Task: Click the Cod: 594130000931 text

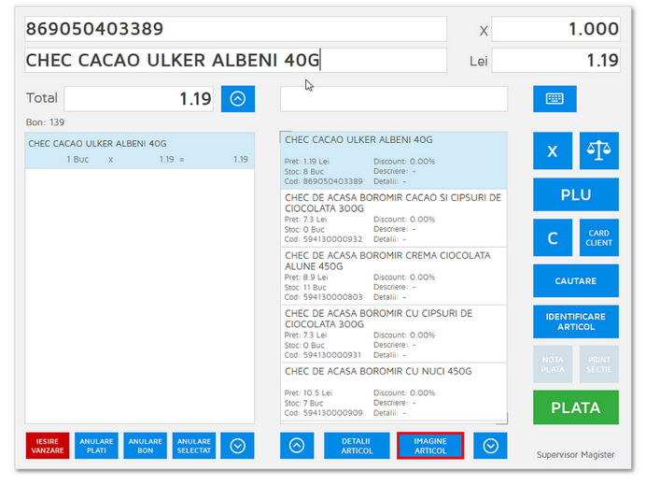Action: (x=323, y=355)
